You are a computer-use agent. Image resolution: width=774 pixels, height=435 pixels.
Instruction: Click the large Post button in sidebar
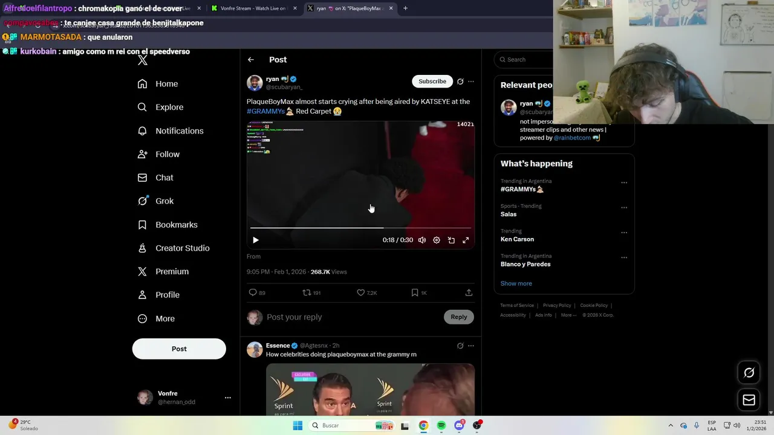point(179,349)
